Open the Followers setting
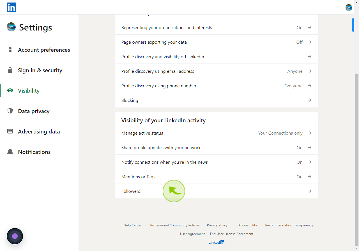The width and height of the screenshot is (359, 251). pyautogui.click(x=217, y=191)
